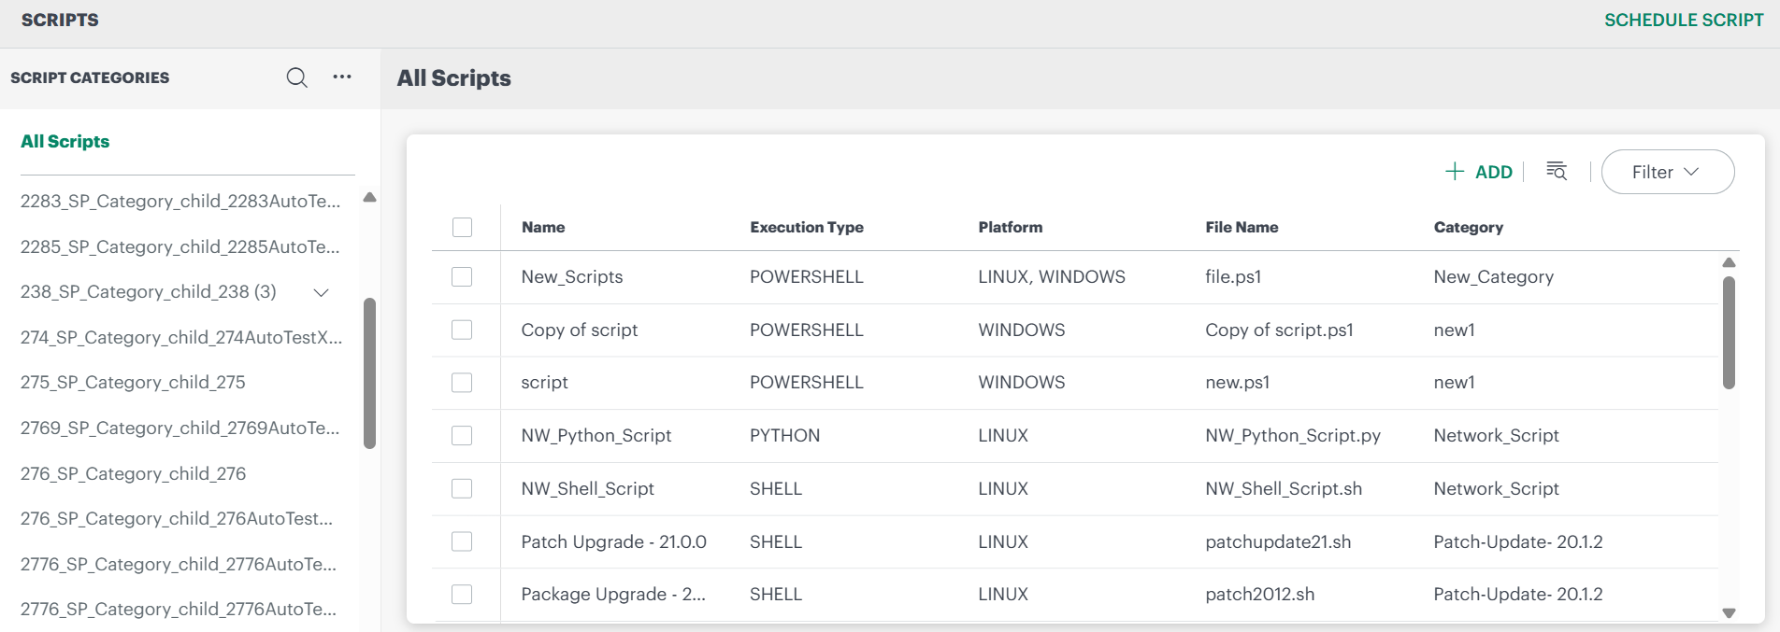Screen dimensions: 1780x632
Task: Click the plus ADD script button
Action: pos(1479,172)
